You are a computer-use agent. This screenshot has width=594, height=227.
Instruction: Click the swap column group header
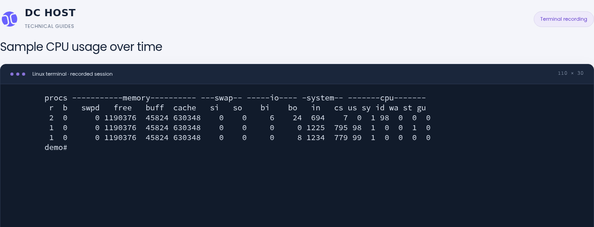click(x=222, y=98)
